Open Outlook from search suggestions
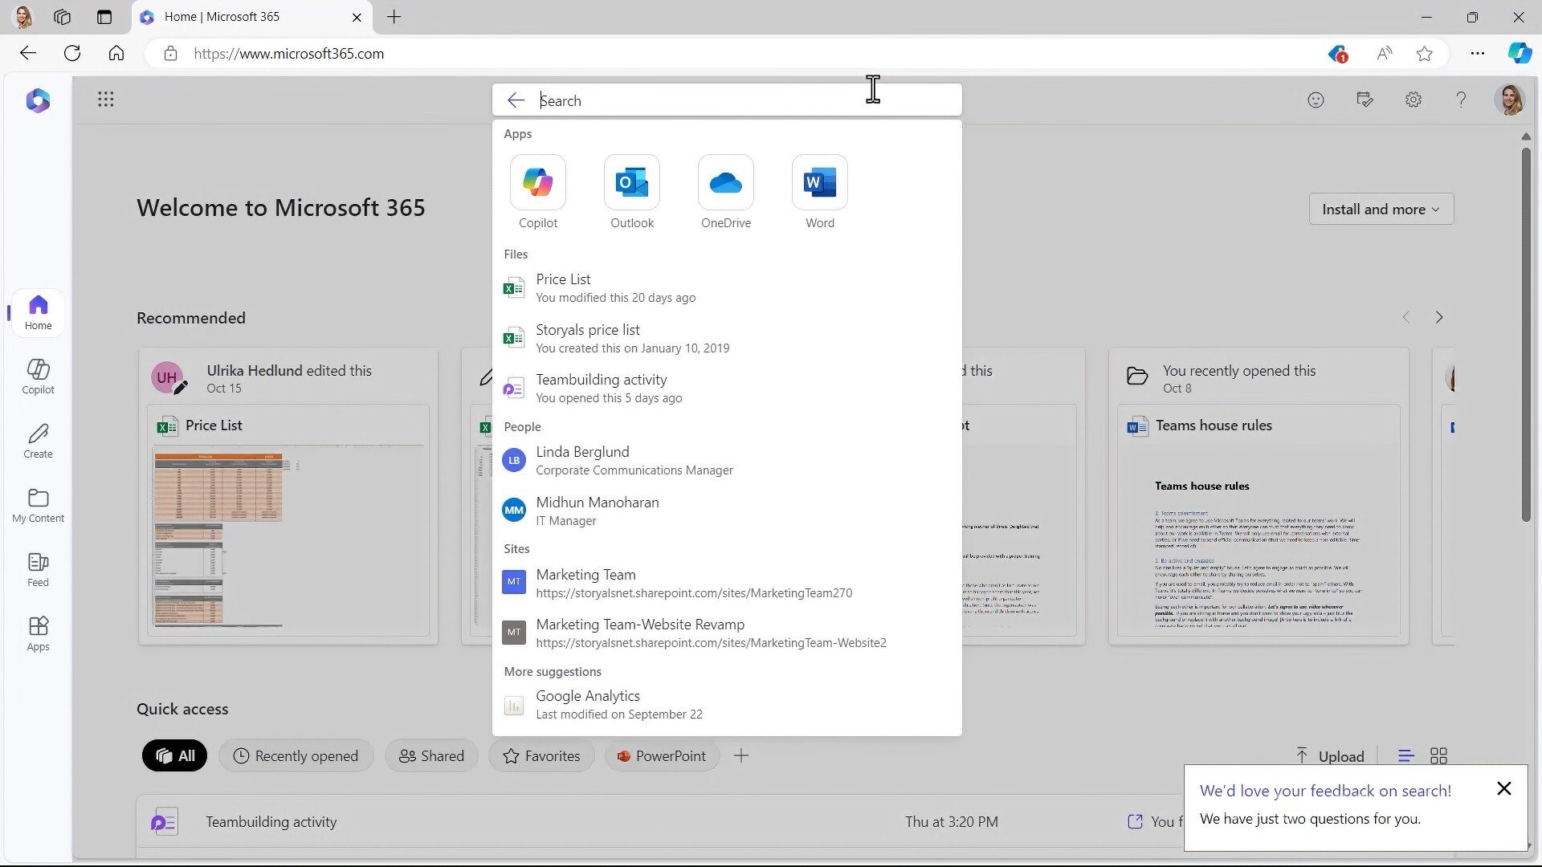Viewport: 1542px width, 867px height. (632, 190)
